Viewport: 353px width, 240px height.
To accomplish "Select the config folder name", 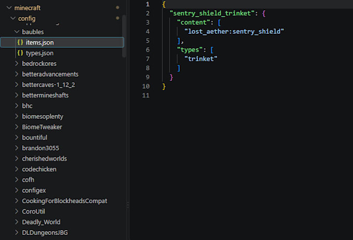I will coord(27,19).
